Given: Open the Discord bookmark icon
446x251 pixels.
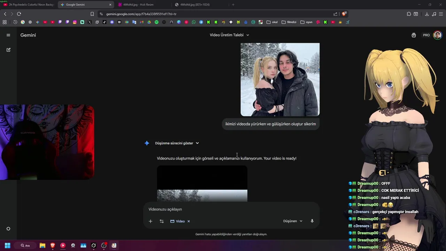Looking at the screenshot, I should [x=112, y=22].
